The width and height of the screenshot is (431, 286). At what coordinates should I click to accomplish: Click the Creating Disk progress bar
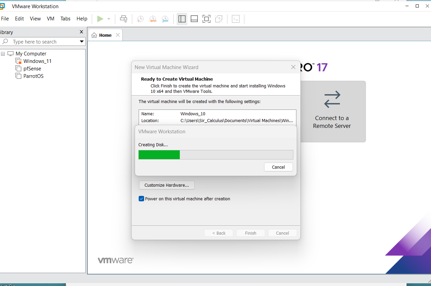tap(216, 155)
